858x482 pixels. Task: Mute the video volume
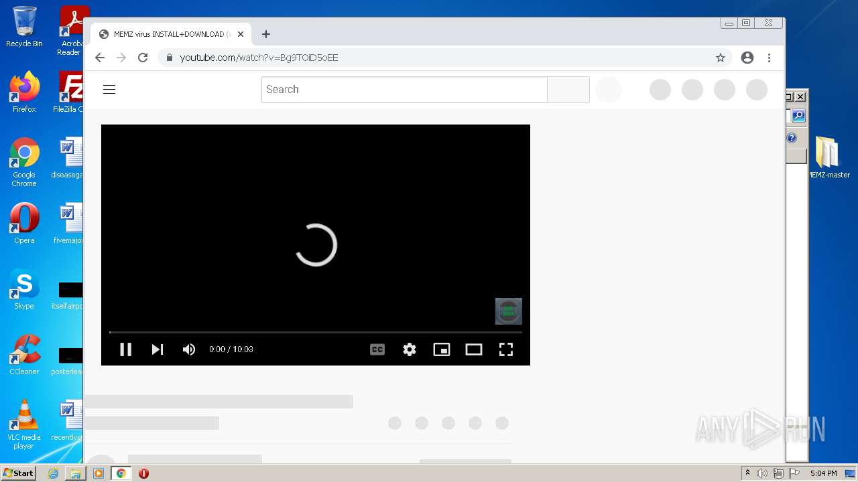[189, 349]
